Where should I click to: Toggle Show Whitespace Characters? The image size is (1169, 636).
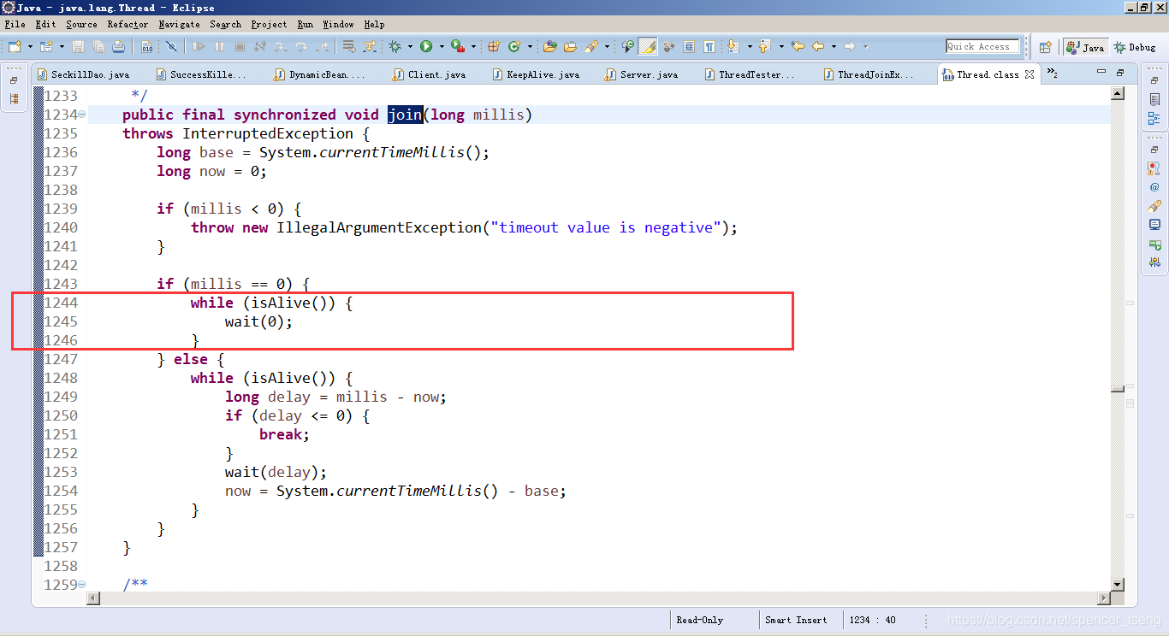[708, 47]
